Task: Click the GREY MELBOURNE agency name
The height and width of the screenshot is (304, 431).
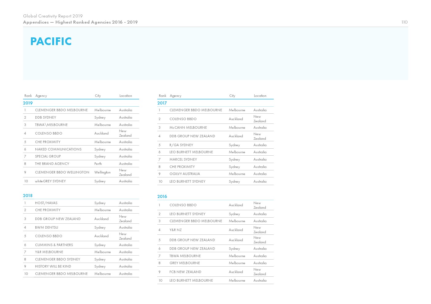Action: (x=185, y=263)
